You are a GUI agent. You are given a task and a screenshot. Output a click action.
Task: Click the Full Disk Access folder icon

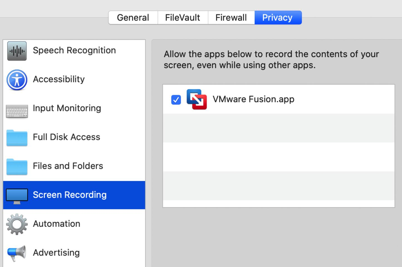pos(17,138)
